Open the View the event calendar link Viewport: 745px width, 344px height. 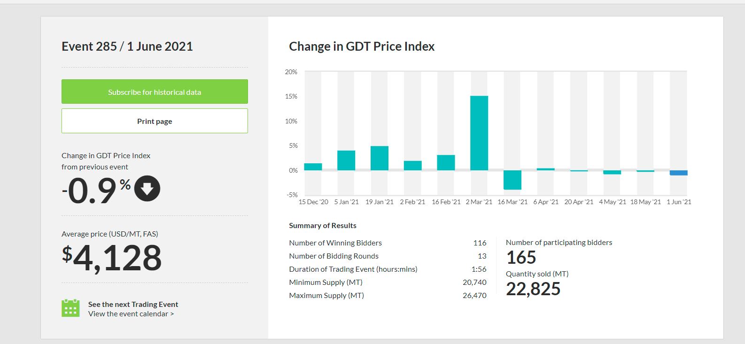[131, 314]
